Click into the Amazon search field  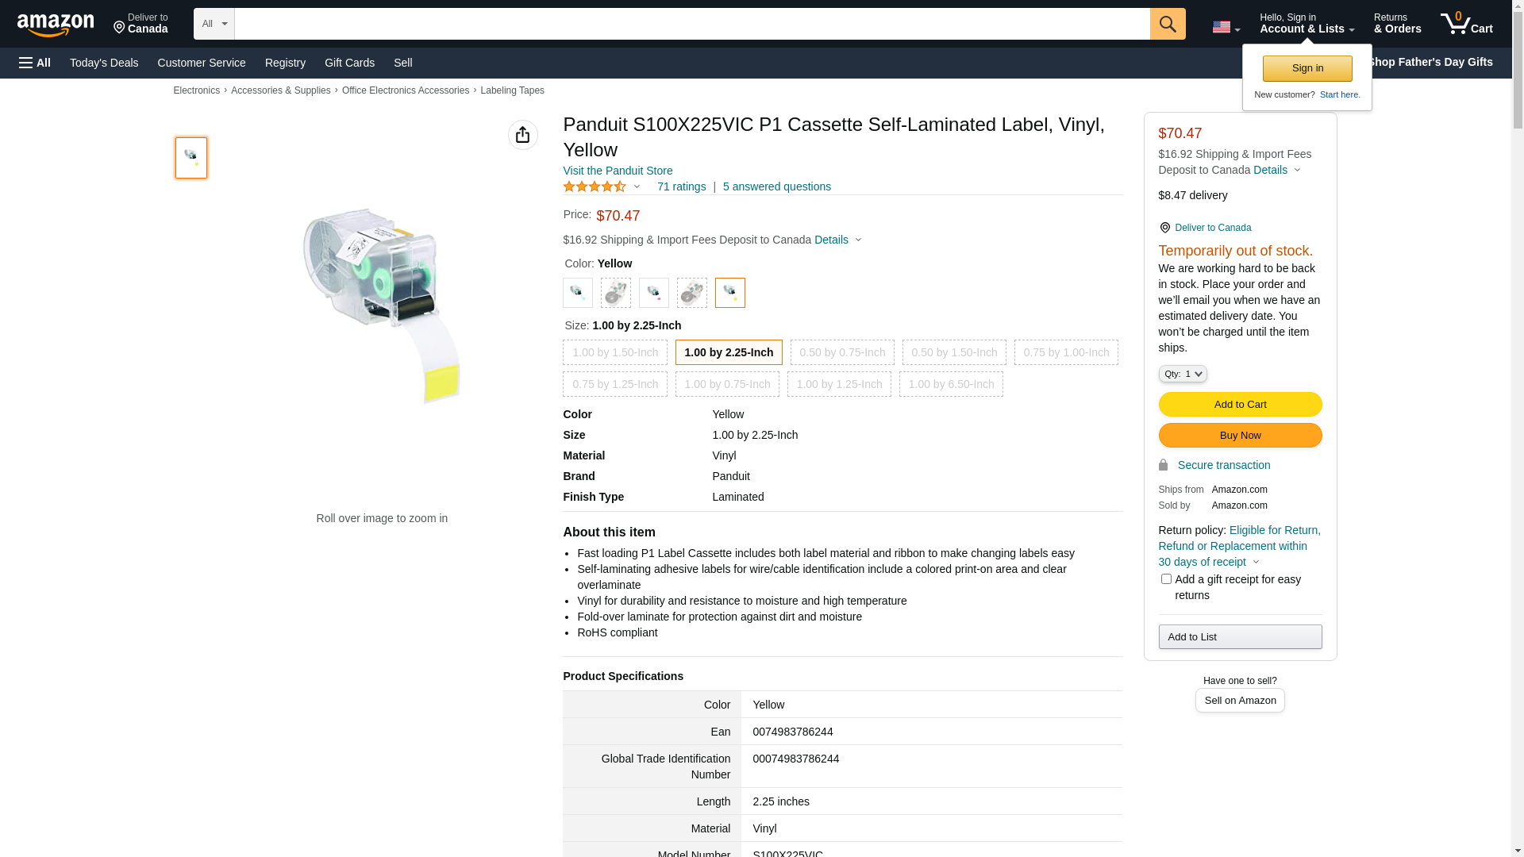(x=692, y=24)
